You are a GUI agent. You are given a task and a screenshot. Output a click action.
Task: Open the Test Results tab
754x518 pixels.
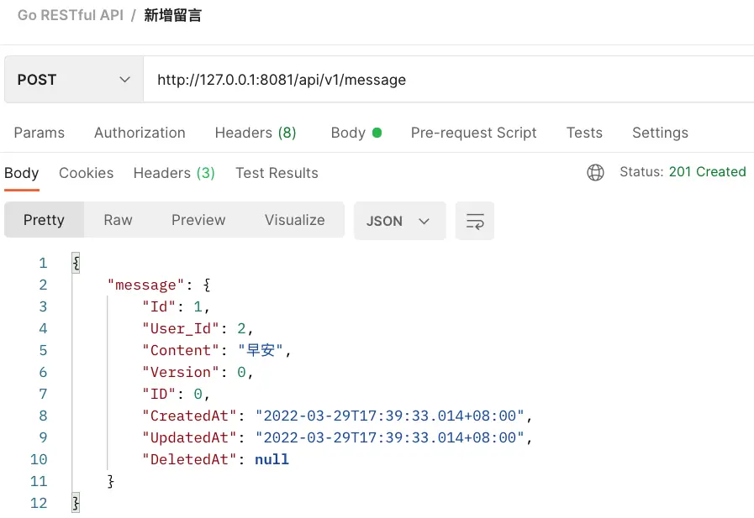[277, 173]
